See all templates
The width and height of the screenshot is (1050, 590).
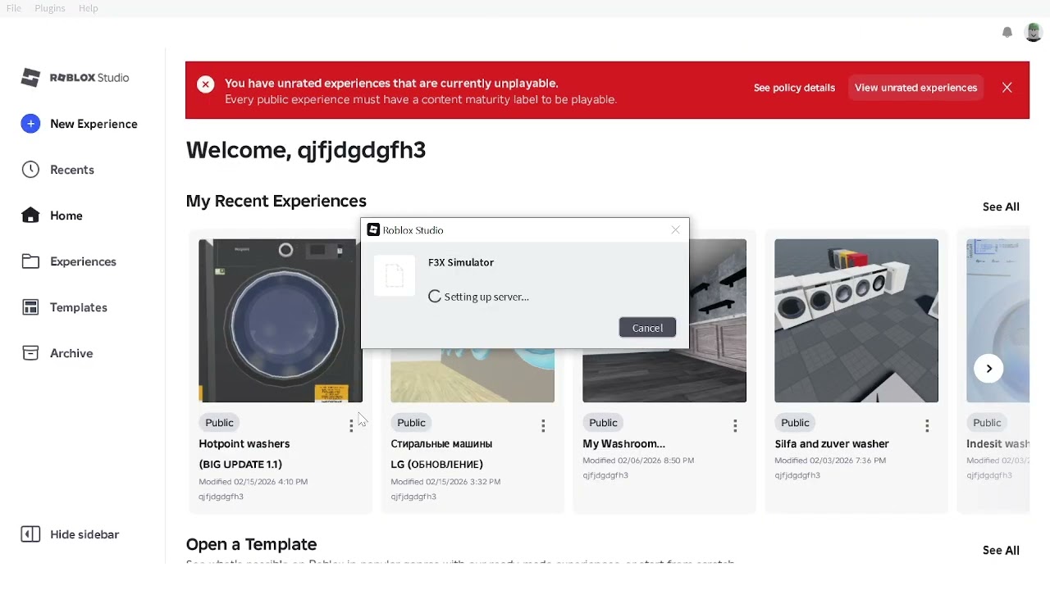(1001, 550)
